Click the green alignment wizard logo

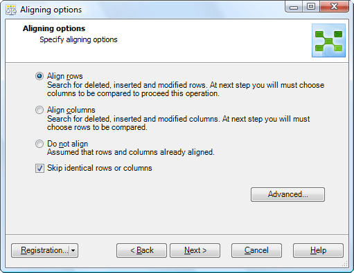pyautogui.click(x=328, y=41)
